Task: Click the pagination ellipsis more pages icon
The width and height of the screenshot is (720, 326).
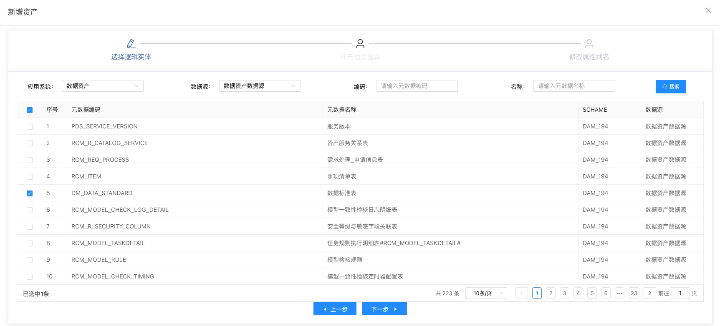Action: (x=620, y=293)
